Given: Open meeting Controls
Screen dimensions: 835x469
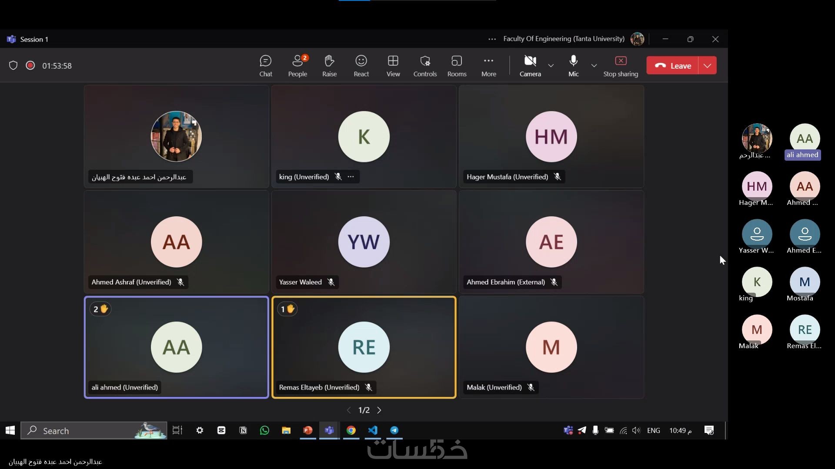Looking at the screenshot, I should coord(425,66).
